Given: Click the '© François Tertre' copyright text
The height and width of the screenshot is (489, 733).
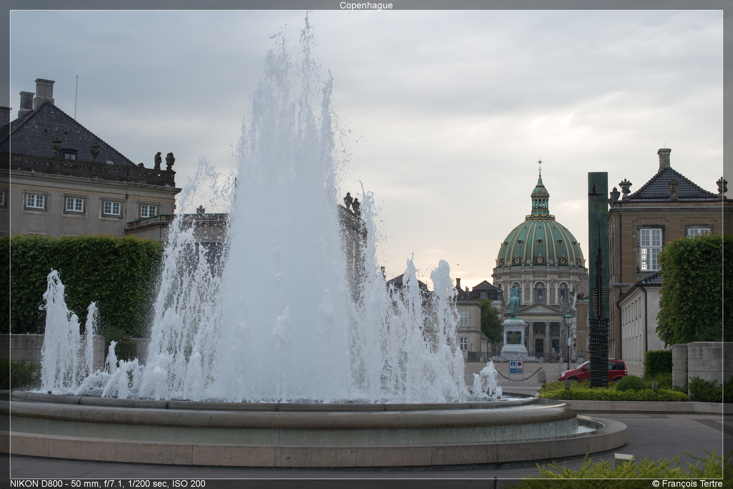Looking at the screenshot, I should pyautogui.click(x=687, y=484).
